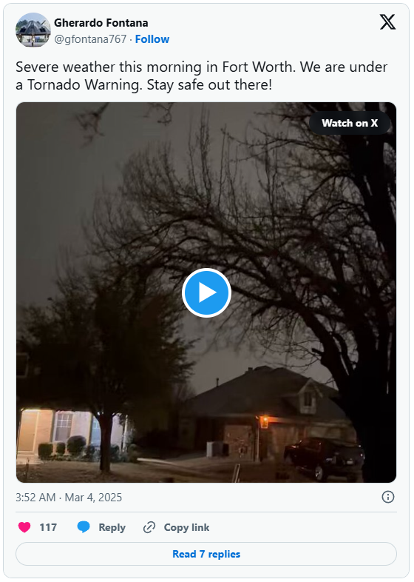Image resolution: width=414 pixels, height=582 pixels.
Task: Like the tweet with heart icon
Action: [24, 527]
